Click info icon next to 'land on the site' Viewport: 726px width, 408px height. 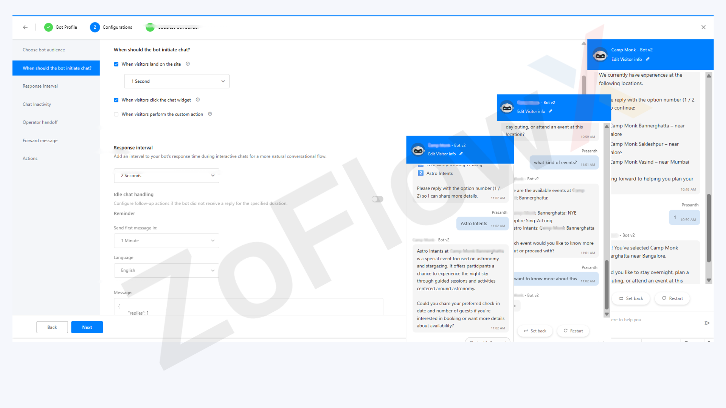coord(188,64)
